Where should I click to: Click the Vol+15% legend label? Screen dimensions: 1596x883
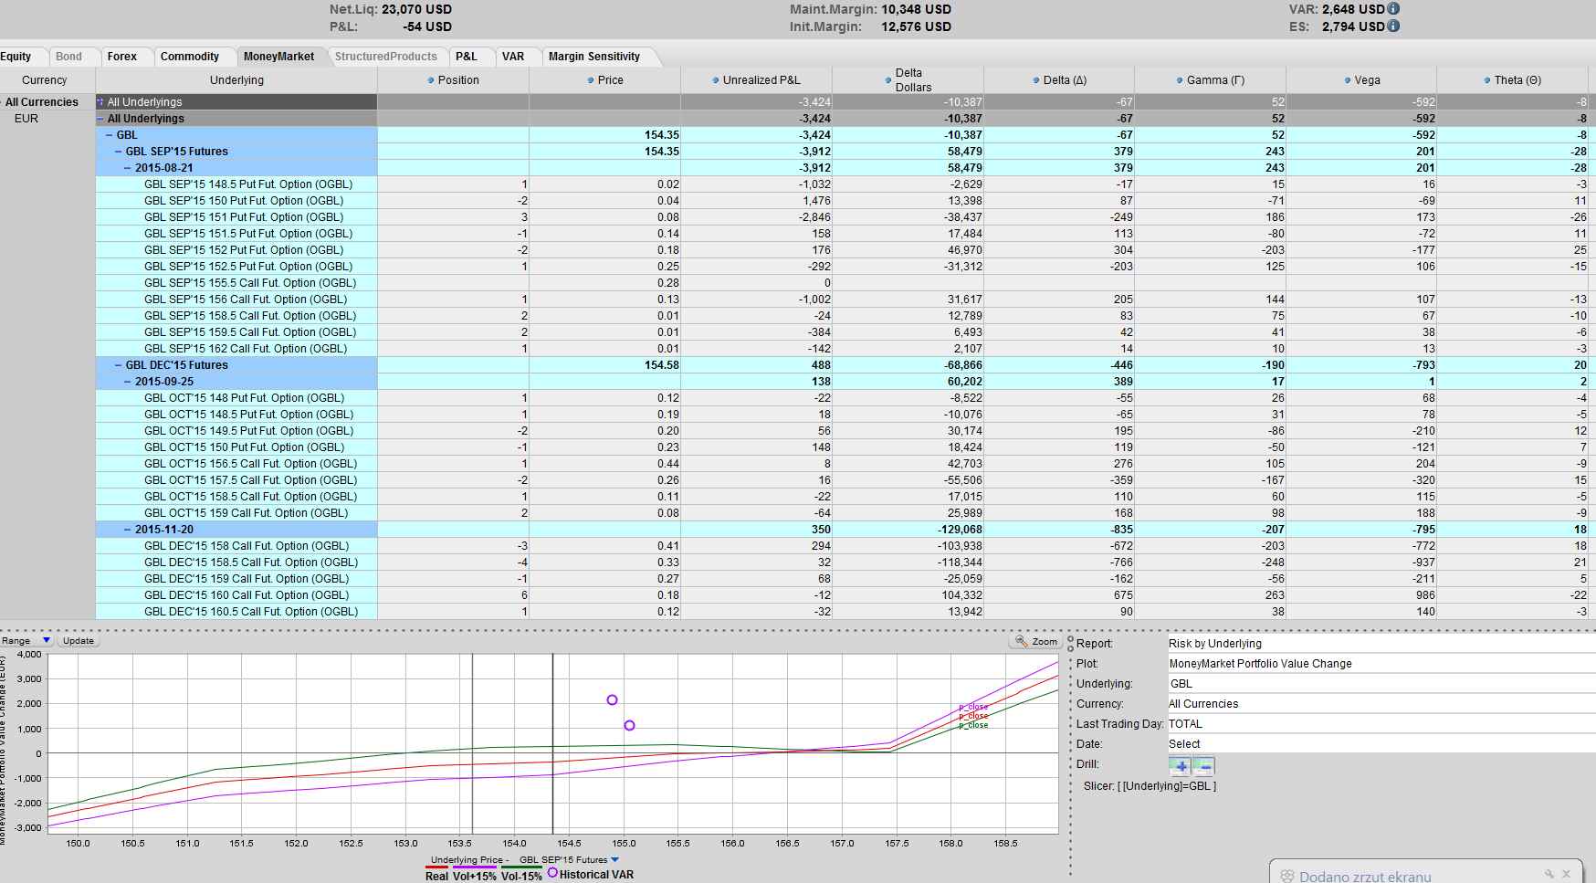[x=474, y=876]
